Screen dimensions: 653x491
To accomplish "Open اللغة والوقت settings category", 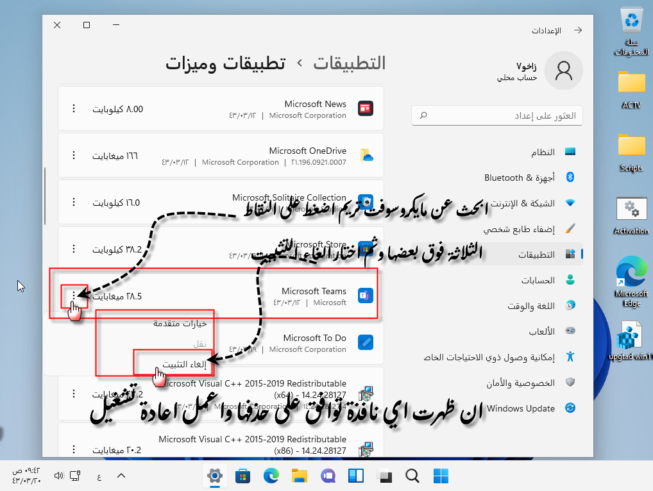I will coord(497,306).
